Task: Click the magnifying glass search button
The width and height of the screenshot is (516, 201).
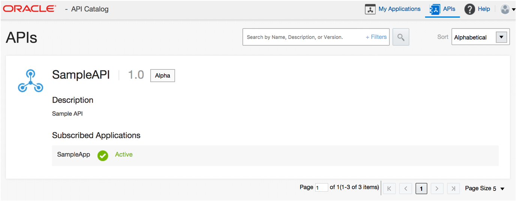Action: 401,37
